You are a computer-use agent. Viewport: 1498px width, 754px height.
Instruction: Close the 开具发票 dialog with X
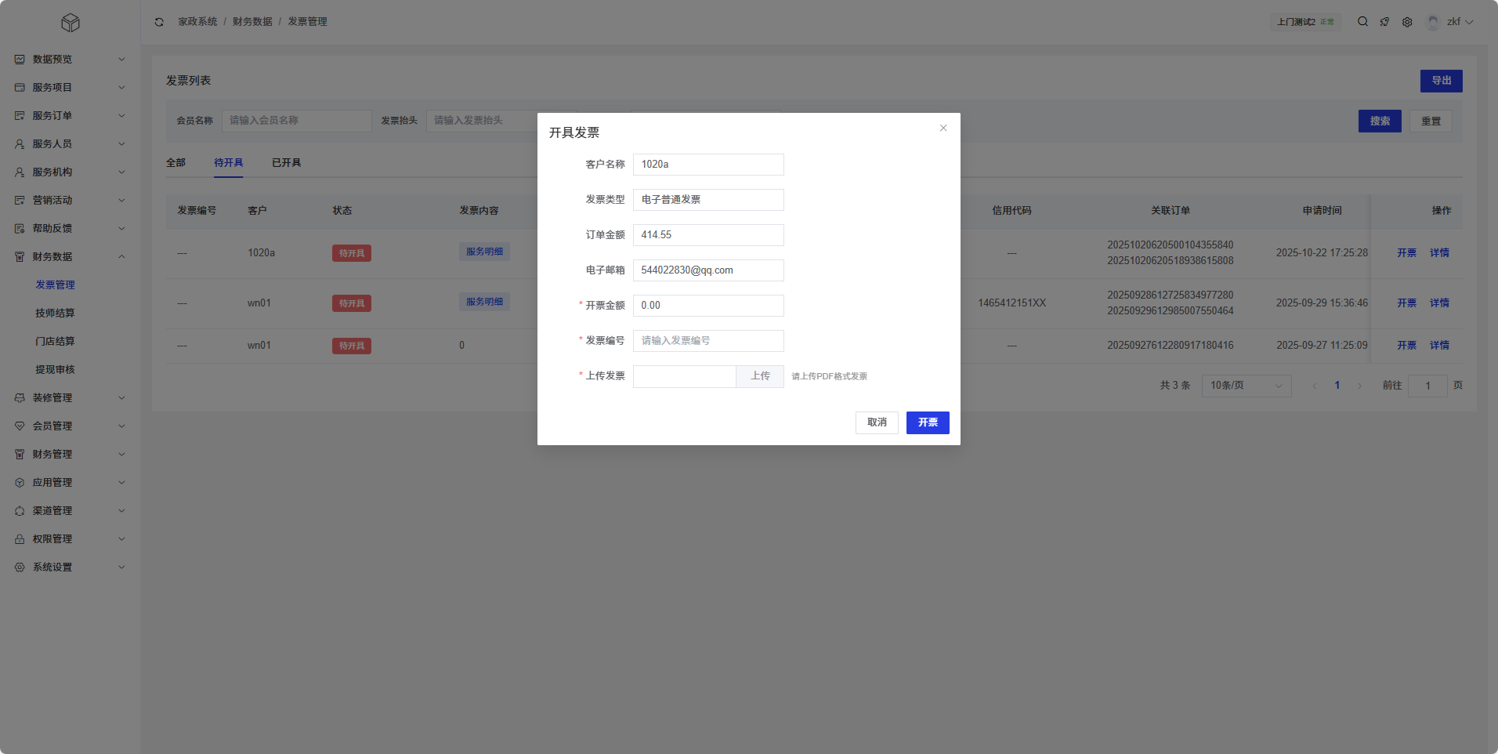(x=943, y=129)
